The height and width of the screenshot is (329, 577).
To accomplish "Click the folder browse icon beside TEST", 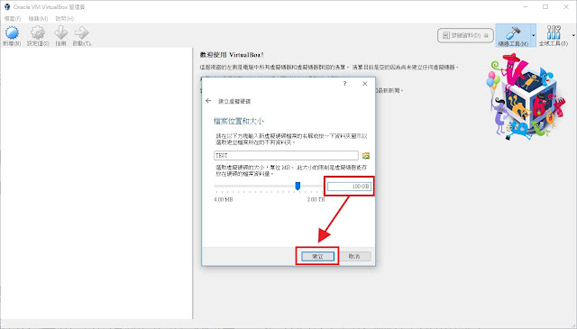I will [x=366, y=156].
